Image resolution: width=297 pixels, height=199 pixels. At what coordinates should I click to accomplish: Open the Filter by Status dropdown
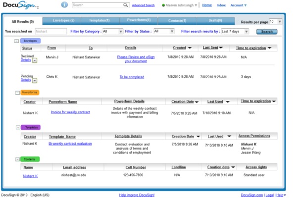pyautogui.click(x=172, y=31)
